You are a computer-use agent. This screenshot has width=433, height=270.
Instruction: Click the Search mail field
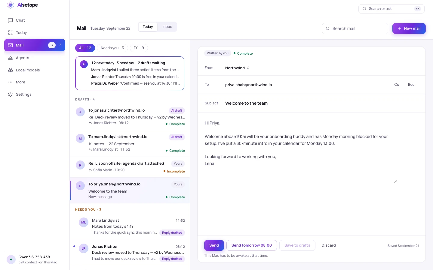[355, 28]
